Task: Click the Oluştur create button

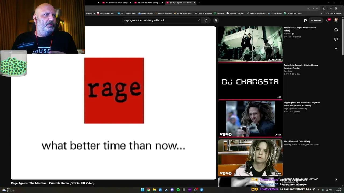Action: 316,20
